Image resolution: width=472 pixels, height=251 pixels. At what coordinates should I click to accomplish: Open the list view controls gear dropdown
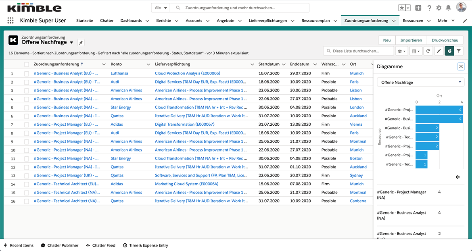[402, 51]
